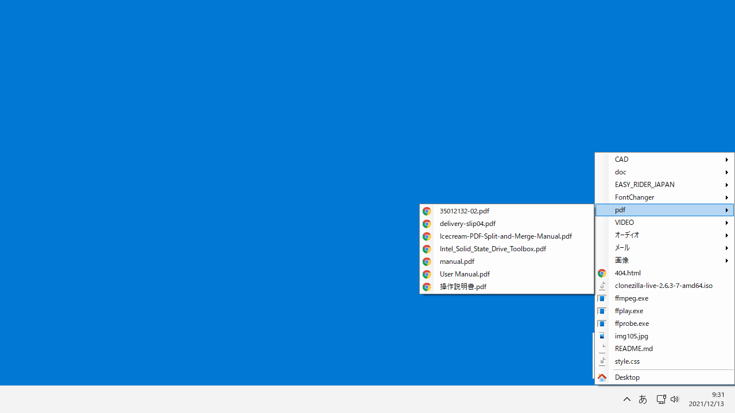Click Chrome icon beside 35012132-02.pdf

point(427,211)
